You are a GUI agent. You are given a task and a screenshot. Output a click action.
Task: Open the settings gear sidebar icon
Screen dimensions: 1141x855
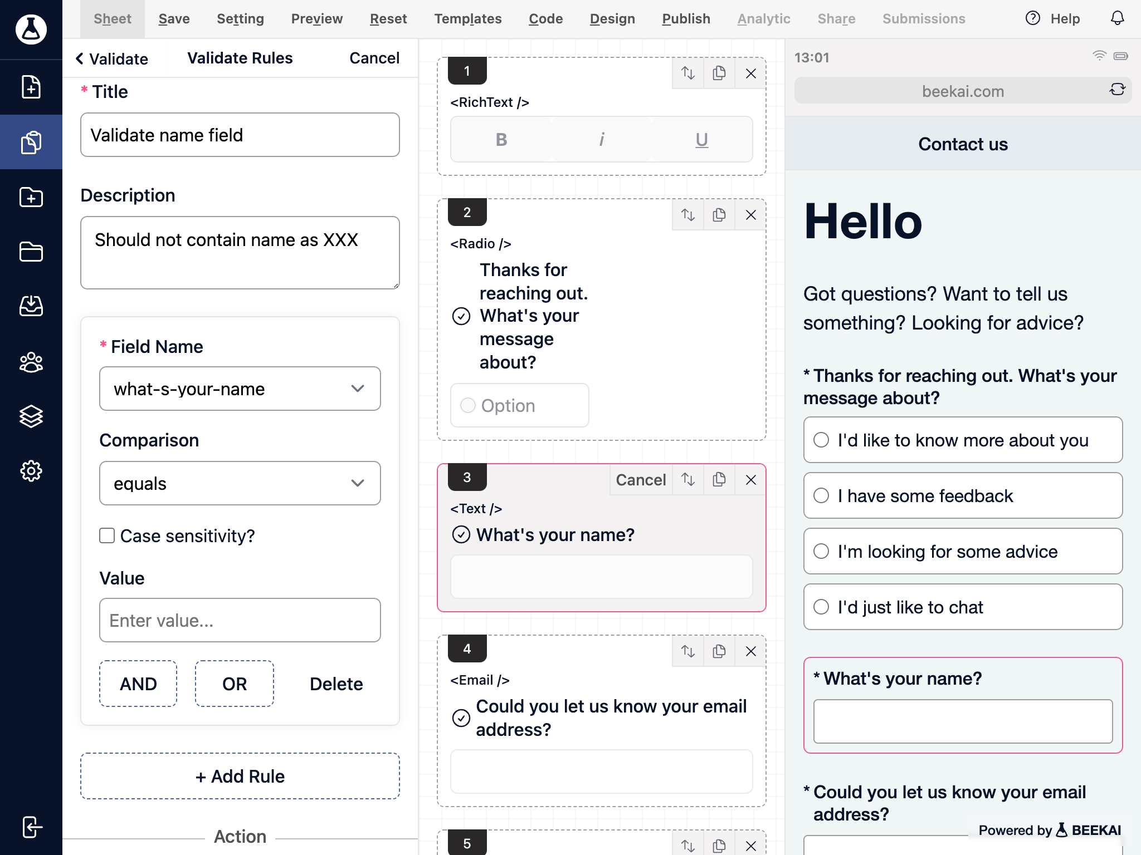(31, 471)
